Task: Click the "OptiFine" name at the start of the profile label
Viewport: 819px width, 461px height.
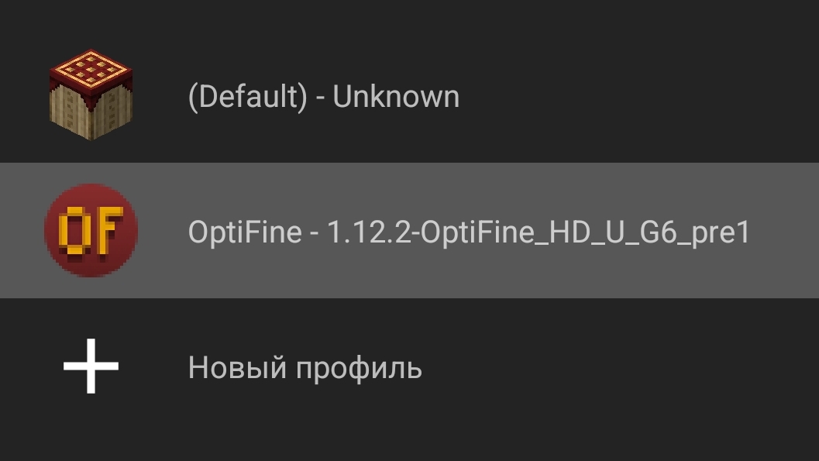Action: pyautogui.click(x=244, y=232)
